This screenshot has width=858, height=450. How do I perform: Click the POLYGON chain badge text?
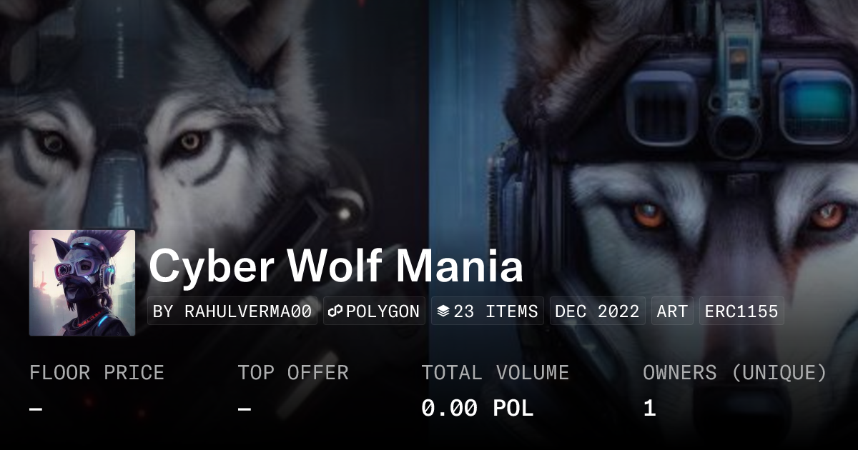(383, 311)
